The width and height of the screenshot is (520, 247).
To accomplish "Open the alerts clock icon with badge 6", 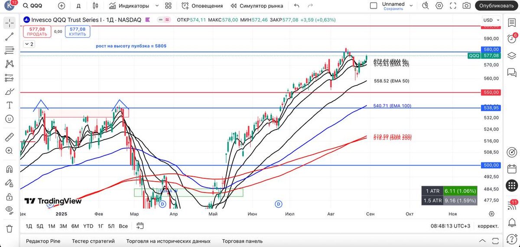I will tap(512, 38).
